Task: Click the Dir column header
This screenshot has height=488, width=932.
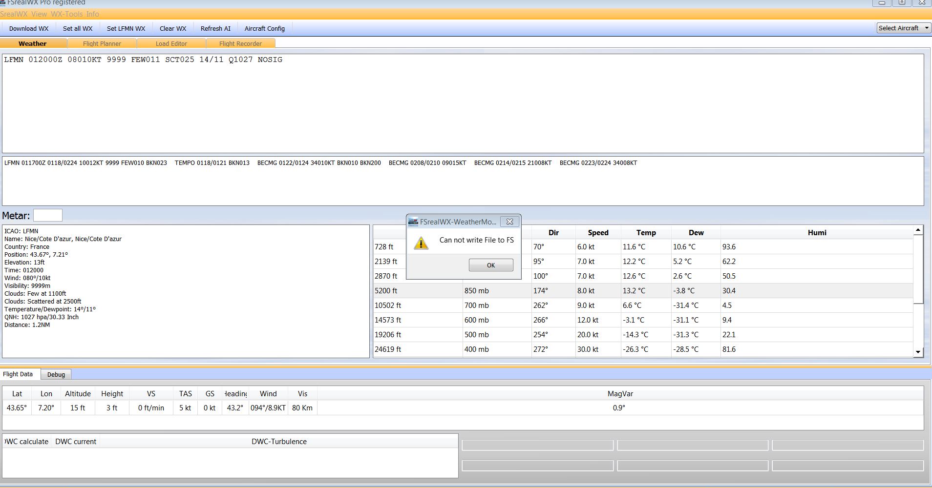Action: coord(553,233)
